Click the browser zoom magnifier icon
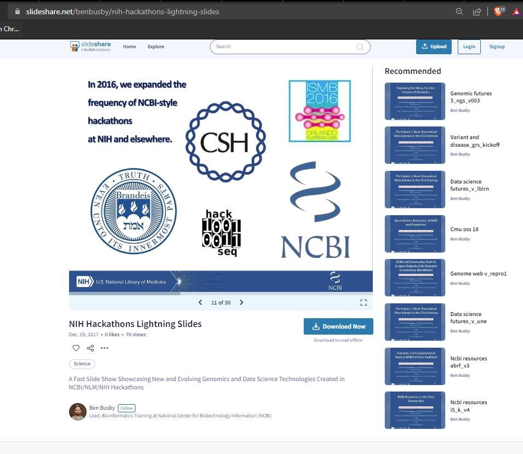The width and height of the screenshot is (523, 454). tap(459, 12)
